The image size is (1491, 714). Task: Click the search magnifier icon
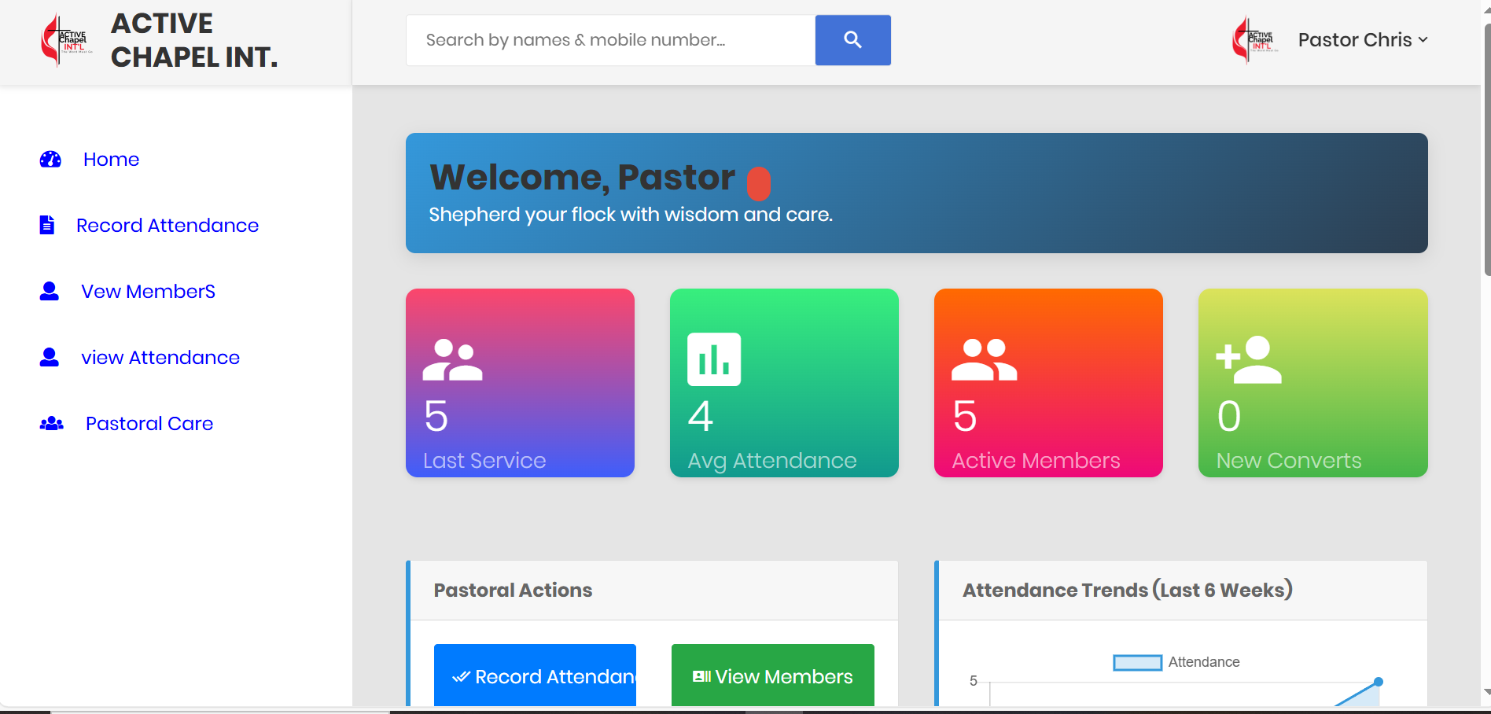point(852,39)
